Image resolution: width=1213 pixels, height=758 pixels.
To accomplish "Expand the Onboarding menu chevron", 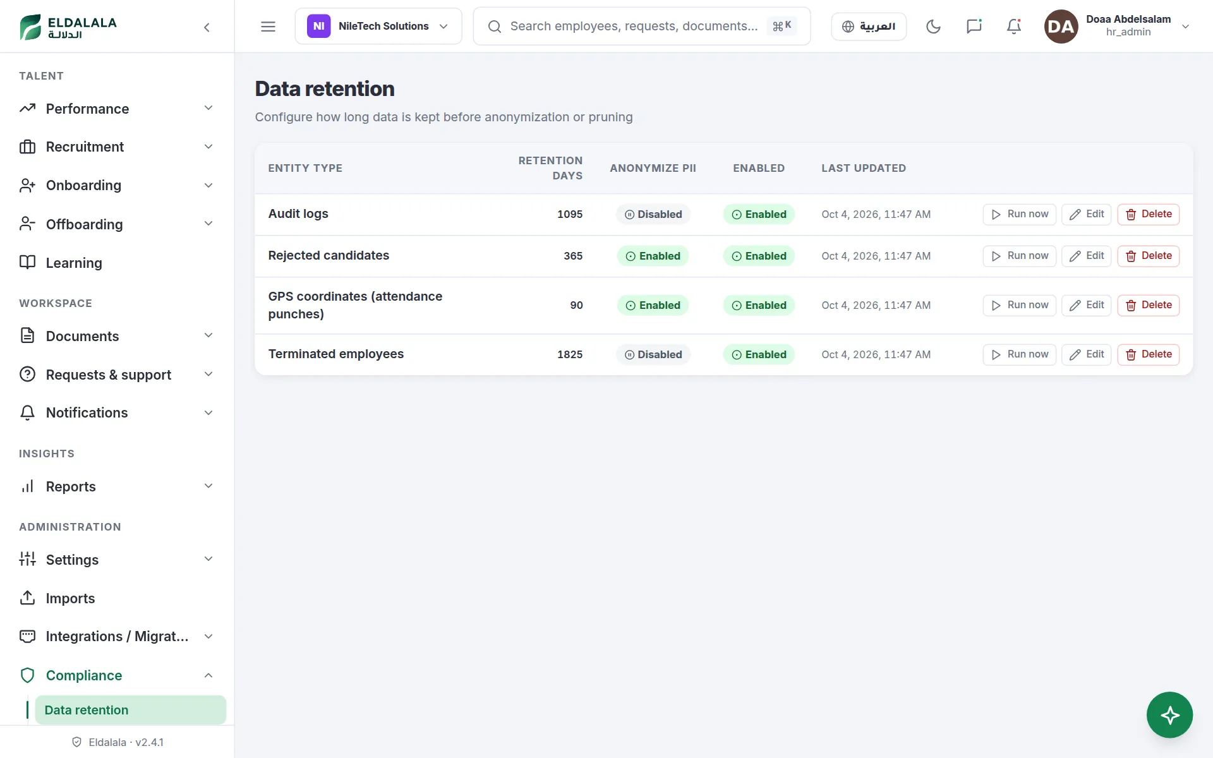I will pos(208,185).
